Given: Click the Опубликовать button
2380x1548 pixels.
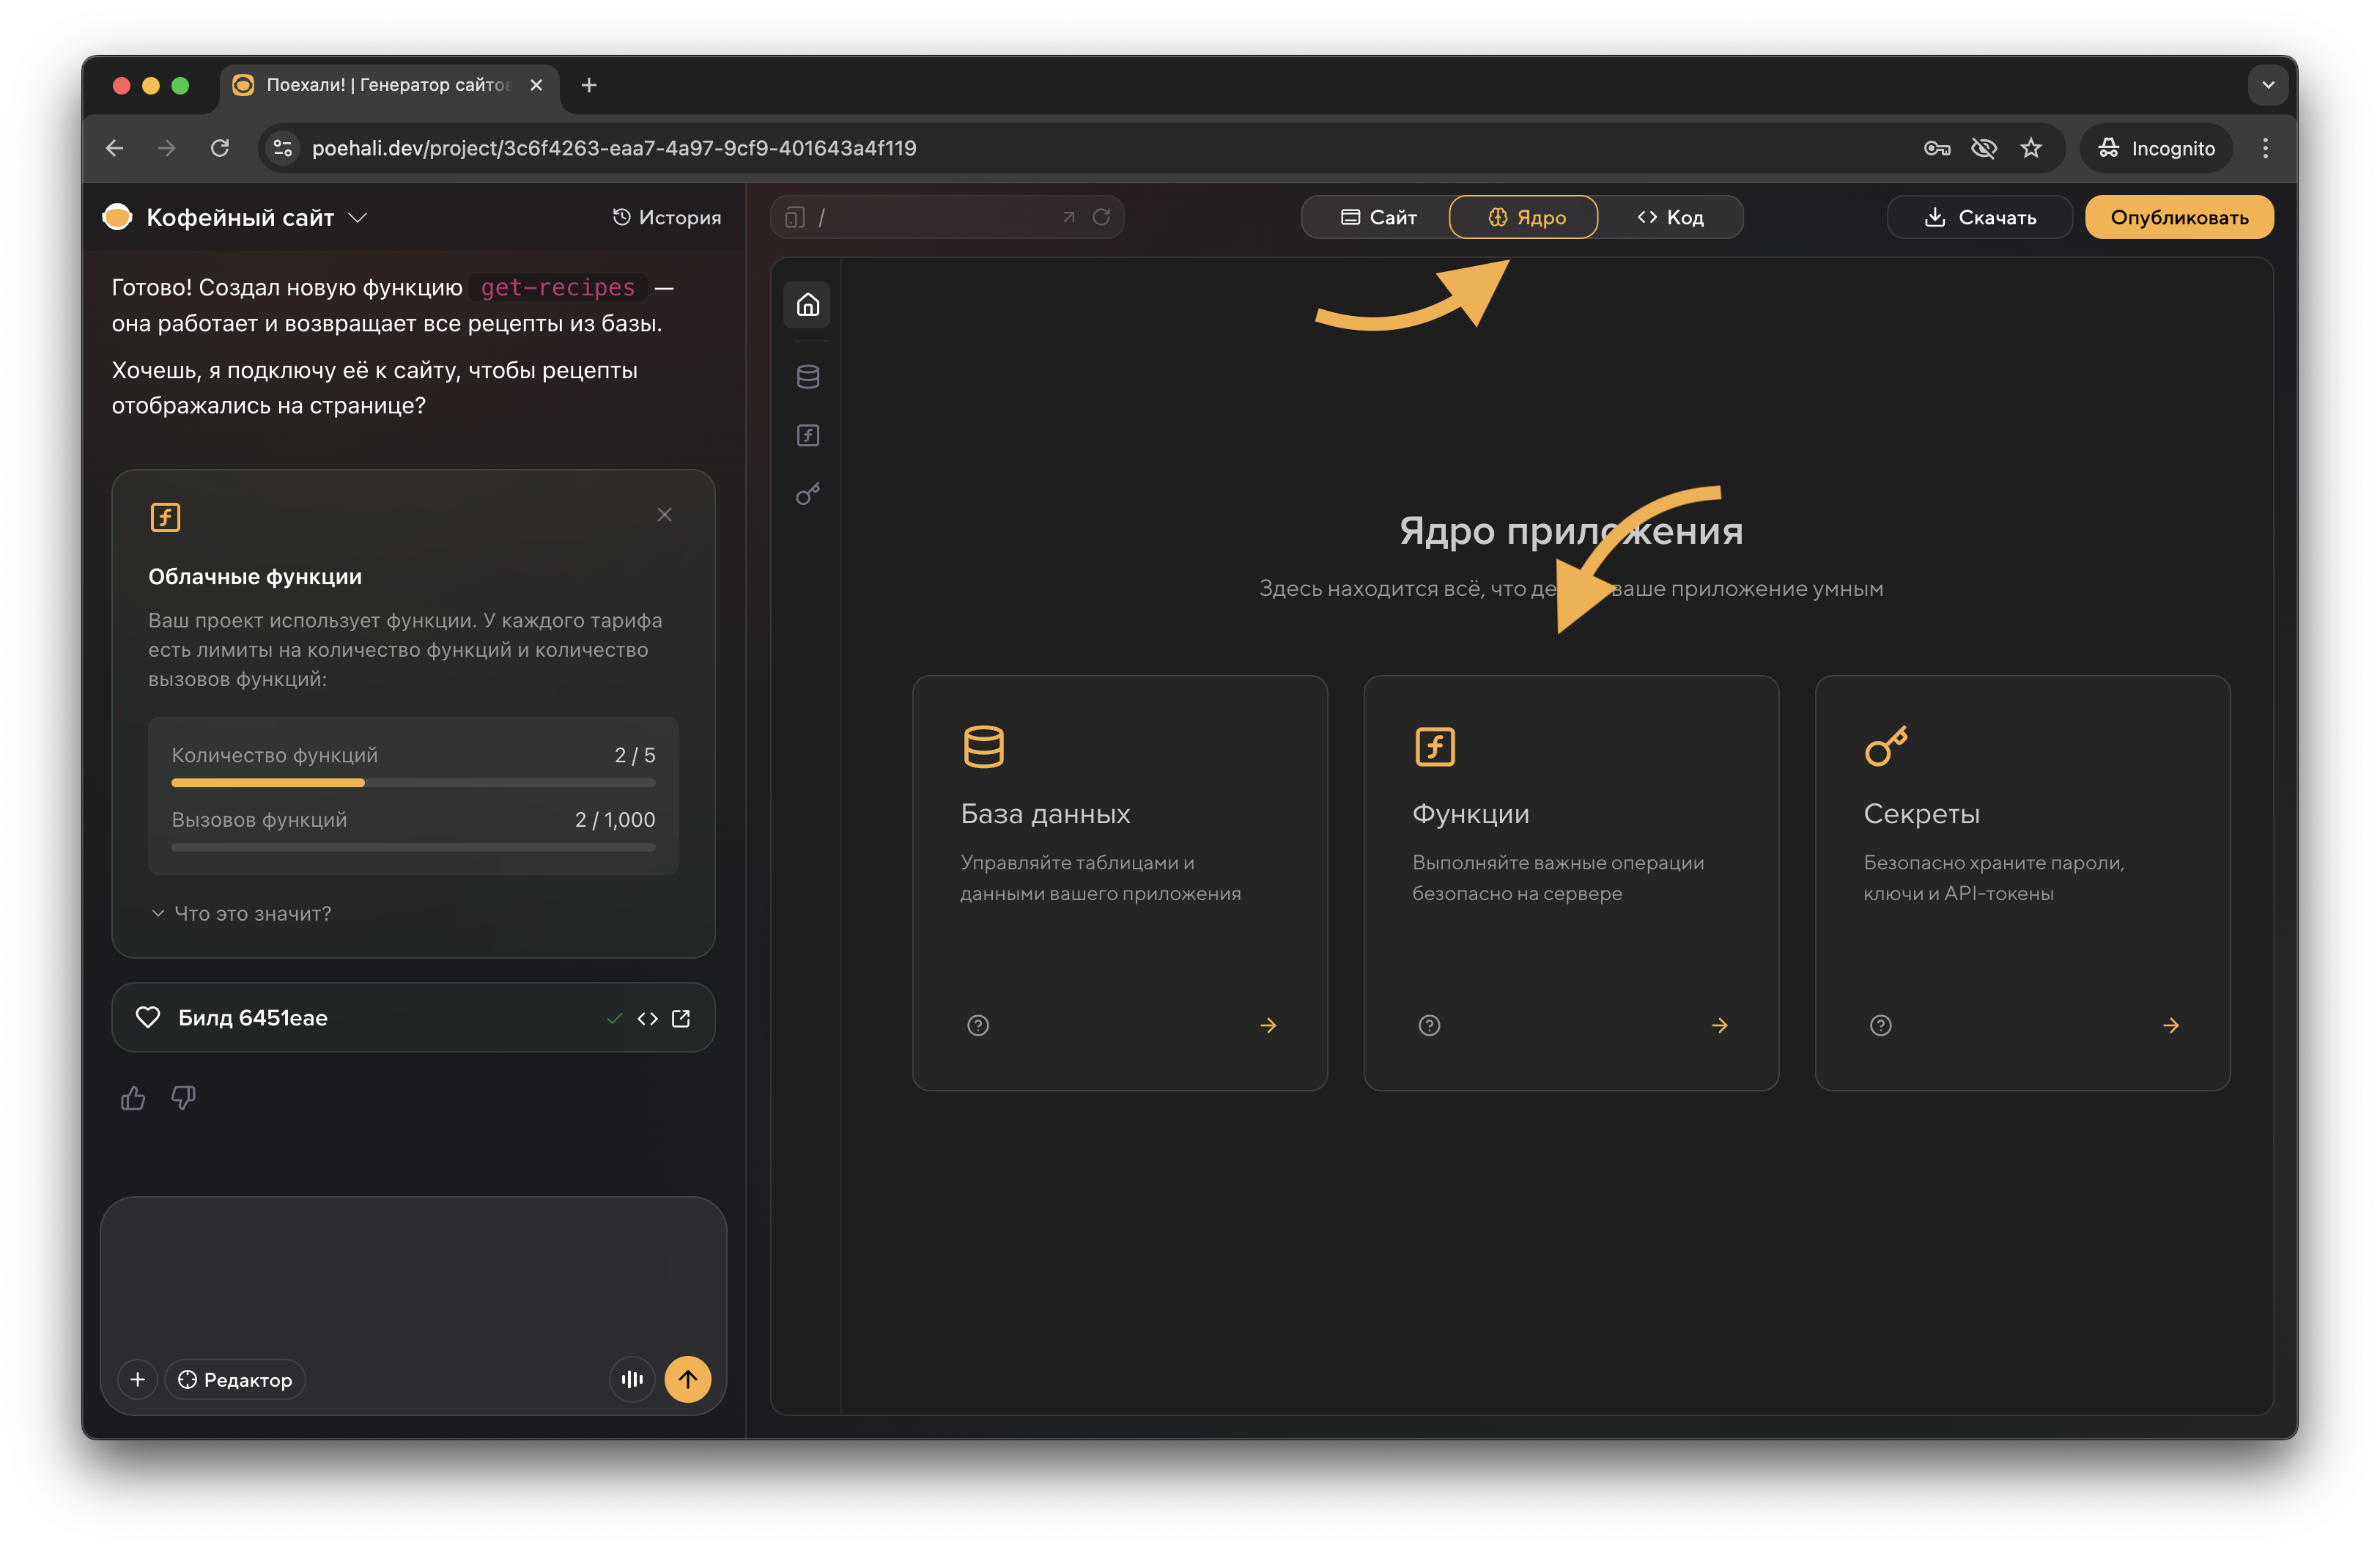Looking at the screenshot, I should pos(2179,217).
